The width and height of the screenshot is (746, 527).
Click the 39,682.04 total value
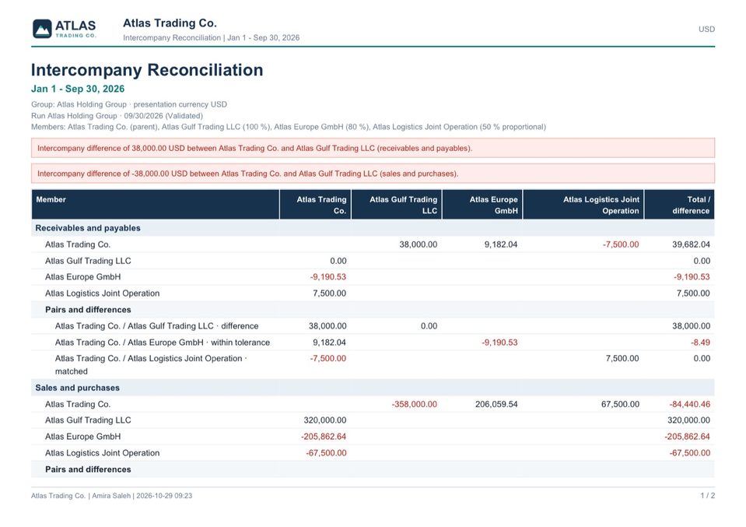coord(691,244)
